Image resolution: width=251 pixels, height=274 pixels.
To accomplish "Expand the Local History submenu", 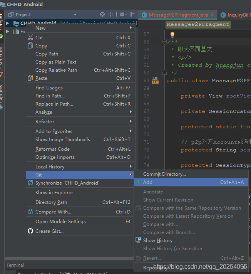I will click(x=80, y=166).
